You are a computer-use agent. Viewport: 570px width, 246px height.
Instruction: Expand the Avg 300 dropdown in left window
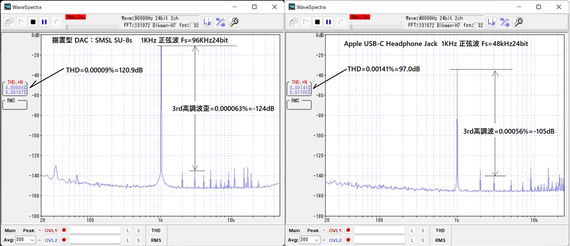tap(32, 240)
